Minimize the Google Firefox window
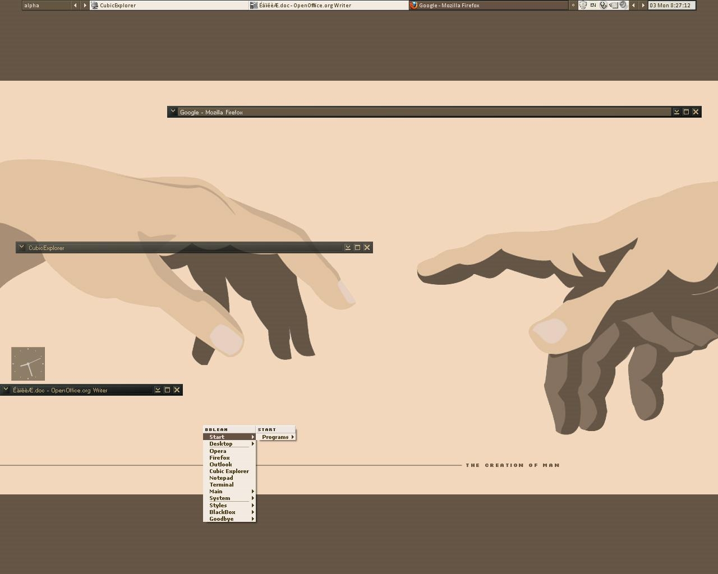 [x=676, y=112]
